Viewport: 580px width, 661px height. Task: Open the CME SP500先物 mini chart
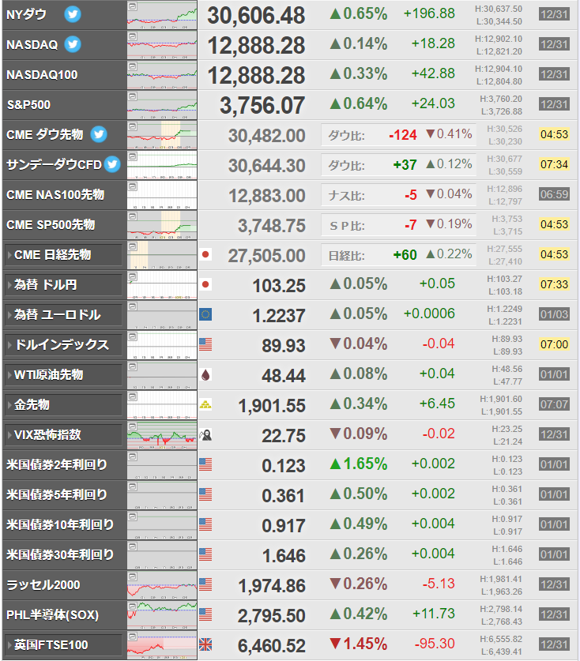pos(162,225)
